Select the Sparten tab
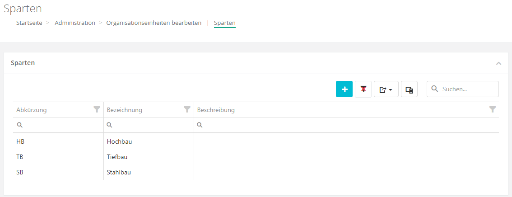The height and width of the screenshot is (197, 512). 224,23
